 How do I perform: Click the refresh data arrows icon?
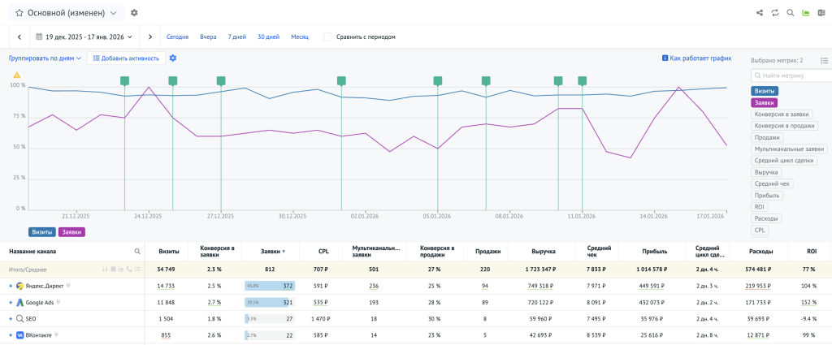pos(775,13)
